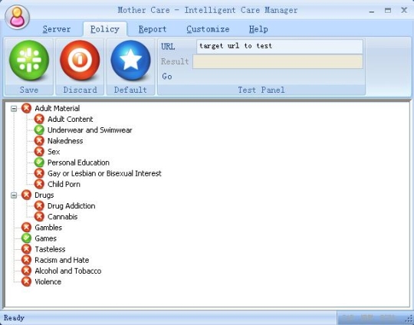Open the Help tab
414x325 pixels.
point(258,29)
